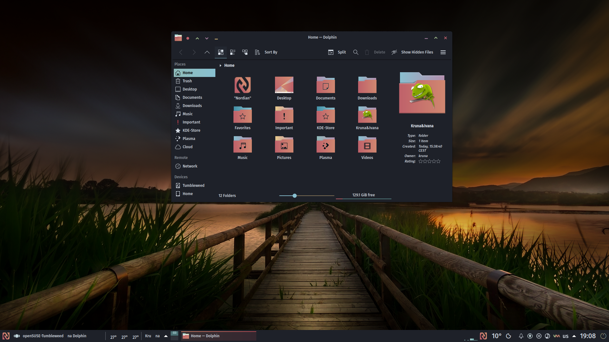The width and height of the screenshot is (609, 342).
Task: Select the Pictures folder icon
Action: tap(284, 145)
